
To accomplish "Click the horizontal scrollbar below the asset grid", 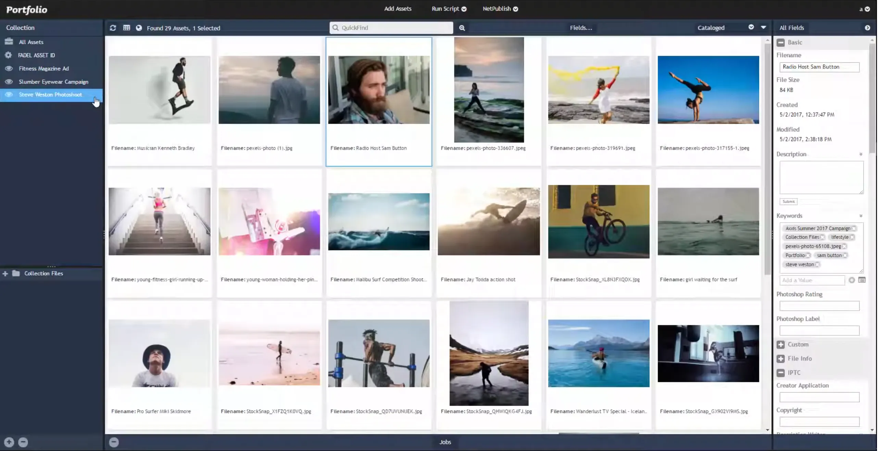I will 599,433.
